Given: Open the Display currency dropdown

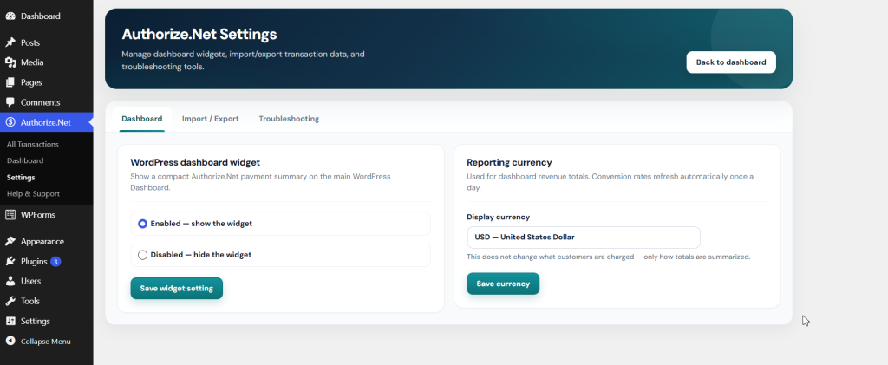Looking at the screenshot, I should click(584, 238).
